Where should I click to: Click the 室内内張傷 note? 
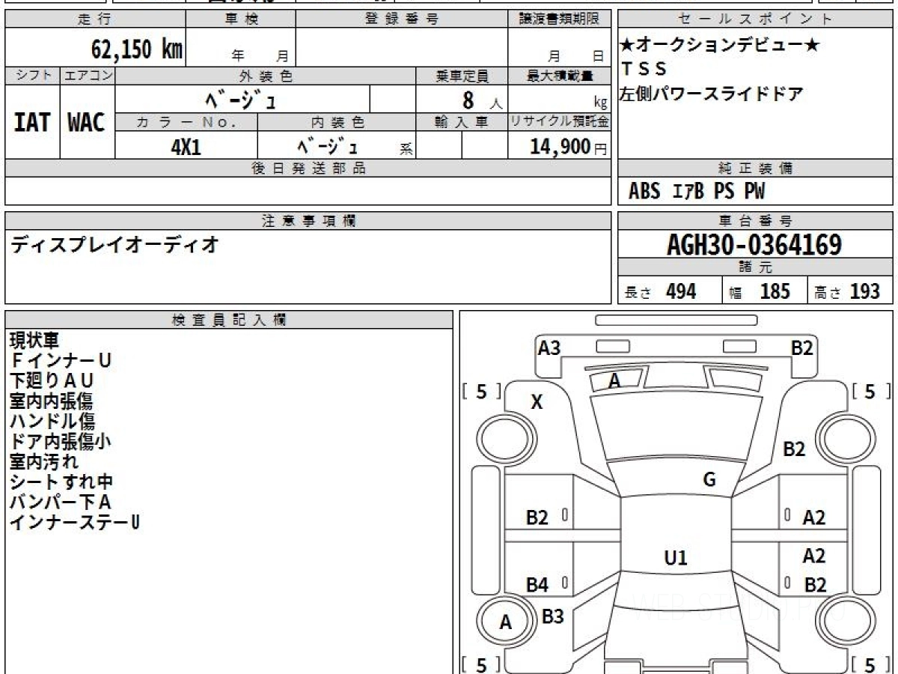[52, 401]
